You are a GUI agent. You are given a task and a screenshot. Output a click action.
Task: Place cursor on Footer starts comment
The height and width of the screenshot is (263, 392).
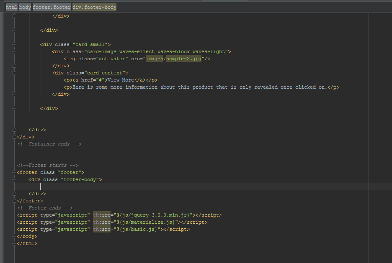[x=48, y=165]
